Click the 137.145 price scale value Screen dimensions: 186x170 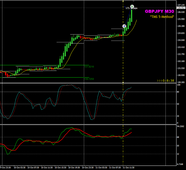(181, 5)
